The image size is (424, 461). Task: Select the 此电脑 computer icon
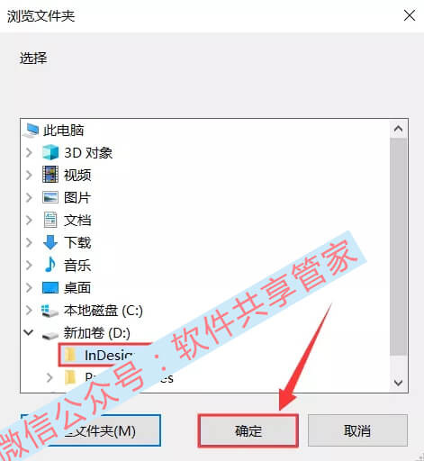(x=32, y=131)
